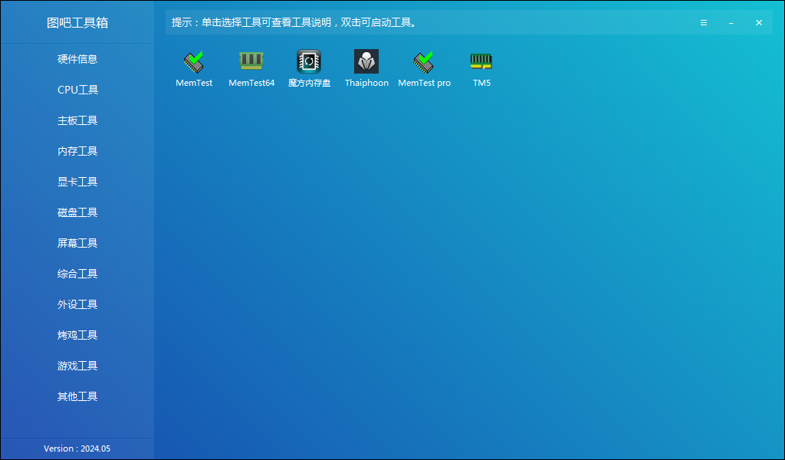Select the MemTest pro tool icon

pos(424,62)
